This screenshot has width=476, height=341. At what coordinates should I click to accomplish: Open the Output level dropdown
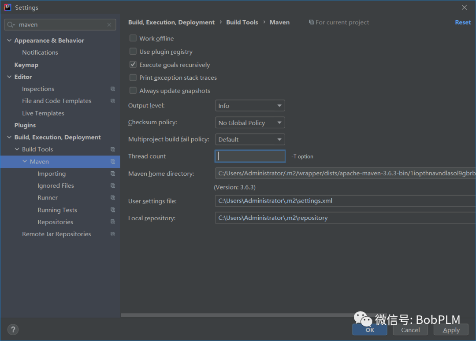(250, 106)
